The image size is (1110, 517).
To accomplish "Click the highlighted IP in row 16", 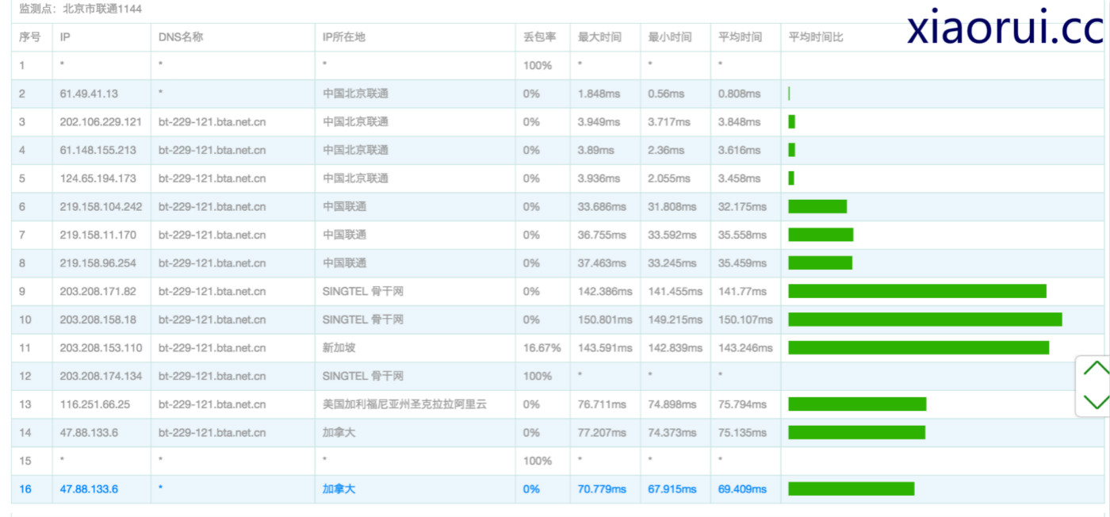I will tap(89, 489).
